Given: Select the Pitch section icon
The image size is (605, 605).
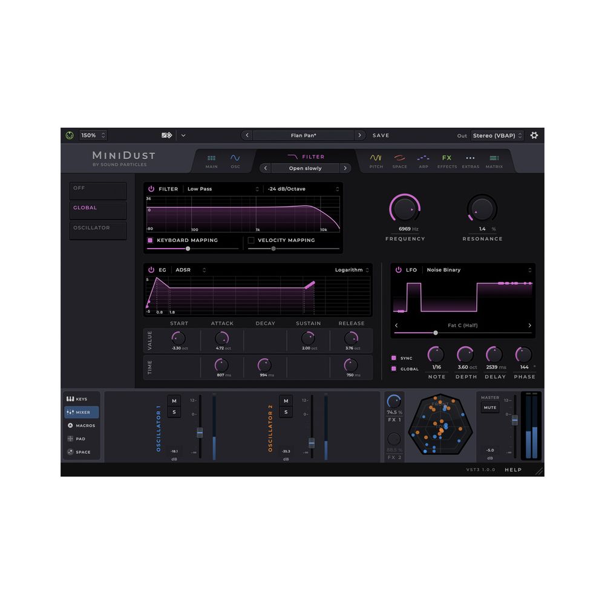Looking at the screenshot, I should tap(376, 159).
